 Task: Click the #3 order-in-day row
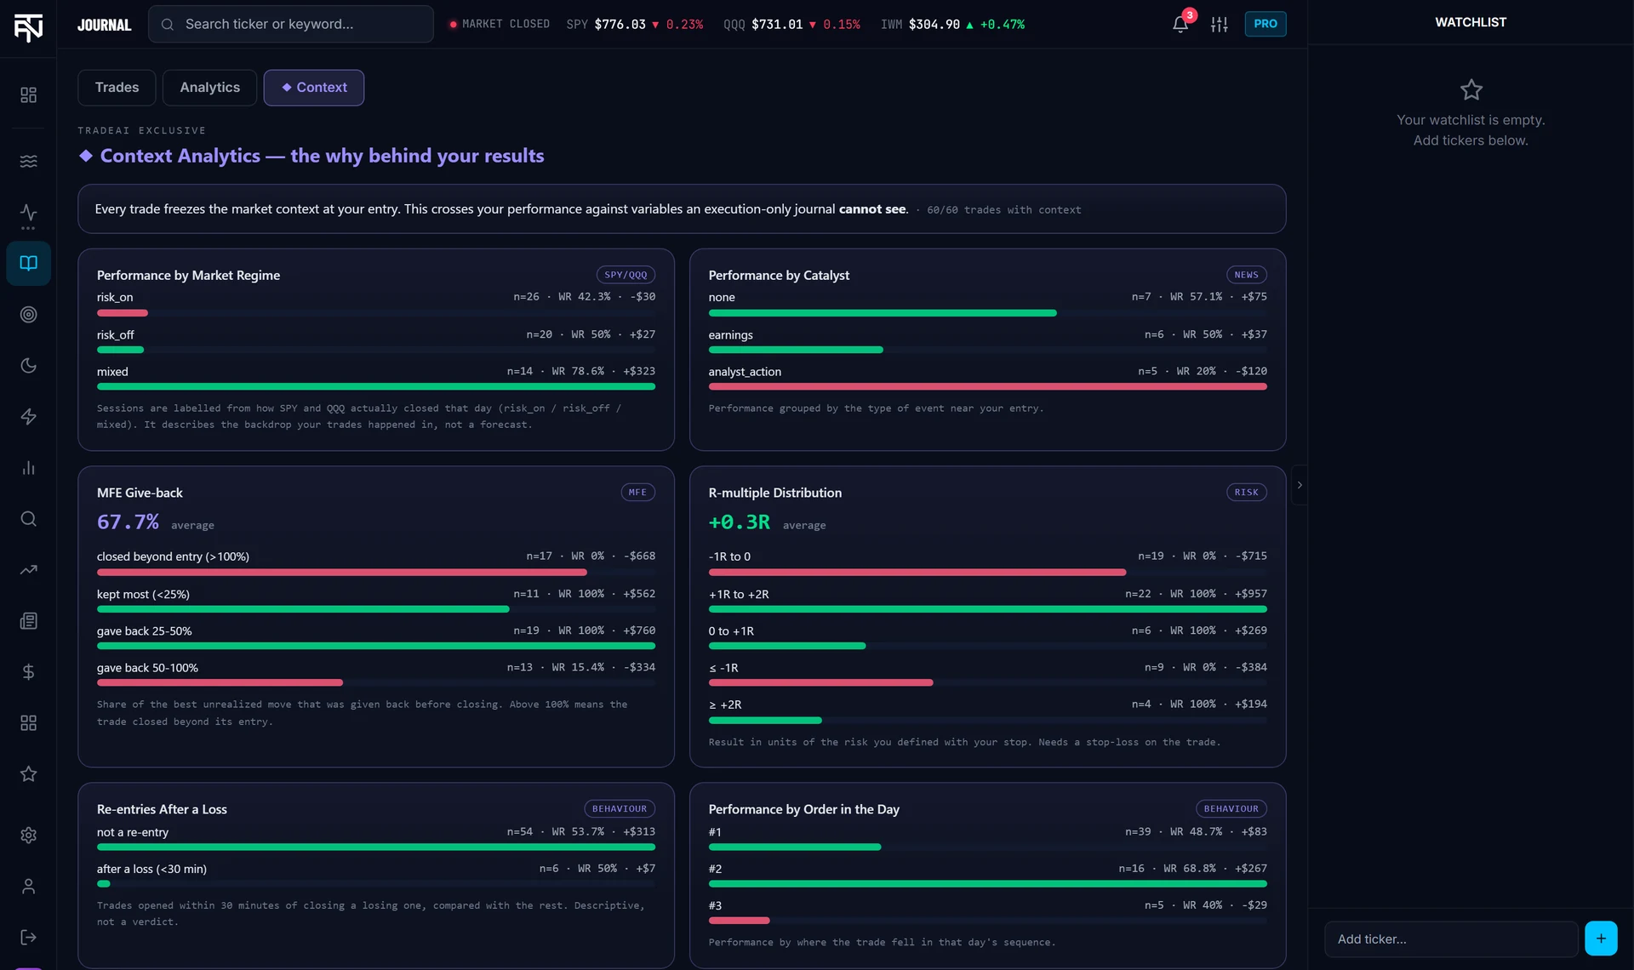point(987,911)
